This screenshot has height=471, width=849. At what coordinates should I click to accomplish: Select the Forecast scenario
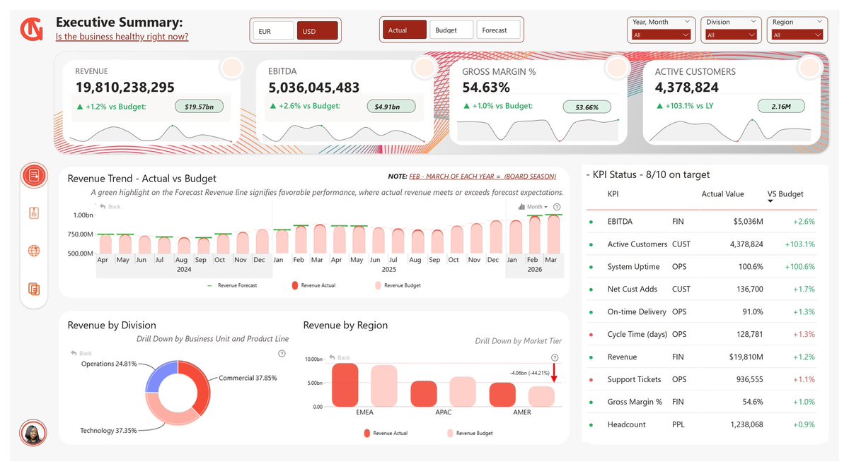(497, 30)
